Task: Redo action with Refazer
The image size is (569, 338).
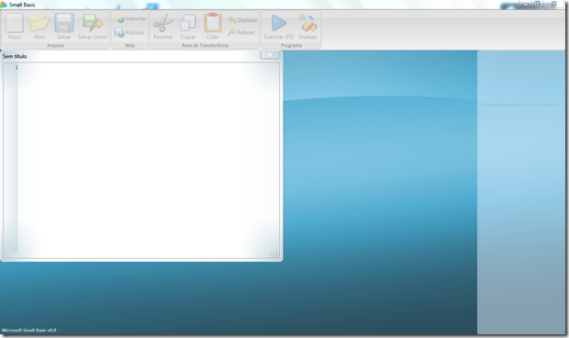Action: [241, 32]
